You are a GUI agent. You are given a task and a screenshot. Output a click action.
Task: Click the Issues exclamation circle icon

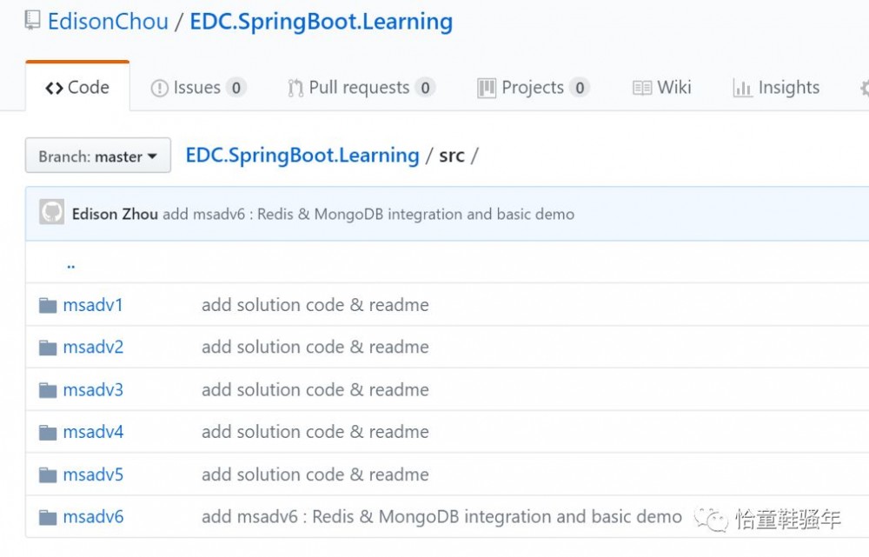pos(160,87)
